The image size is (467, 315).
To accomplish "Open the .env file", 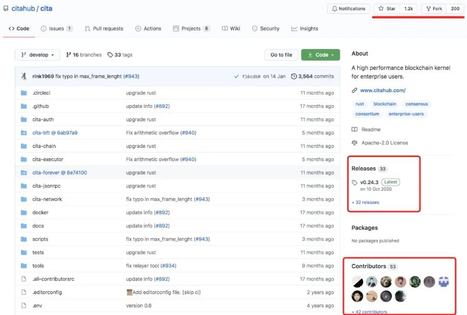I will click(x=37, y=305).
